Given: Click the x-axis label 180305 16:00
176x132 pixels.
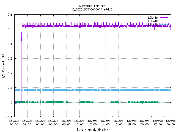Looking at the screenshot, I should pos(119,123).
